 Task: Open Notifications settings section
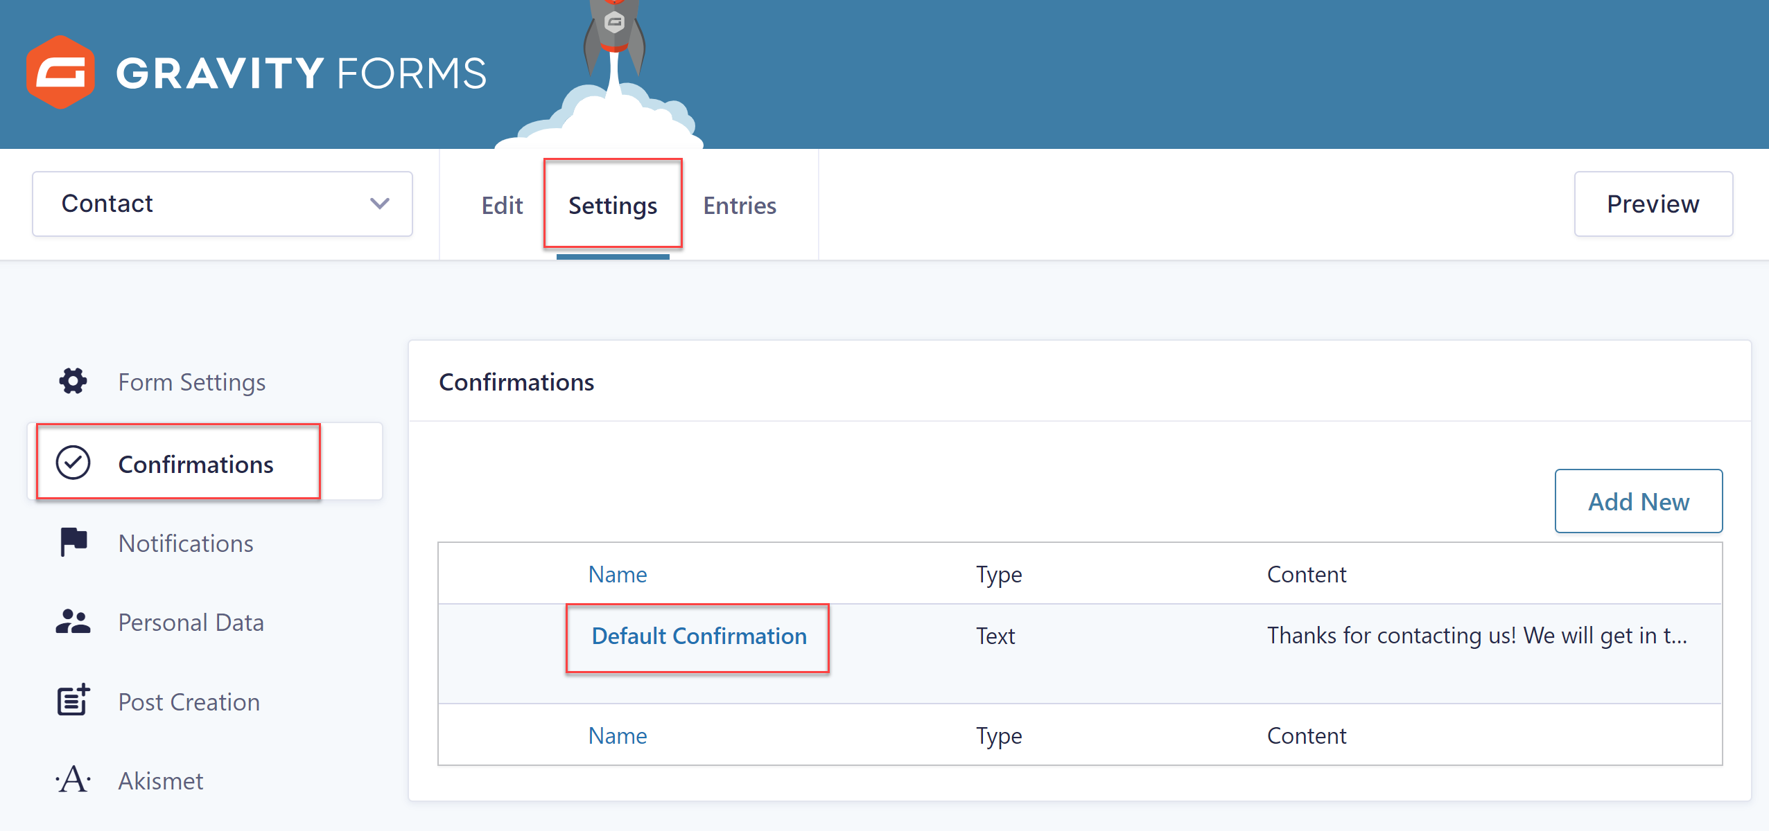(x=186, y=544)
